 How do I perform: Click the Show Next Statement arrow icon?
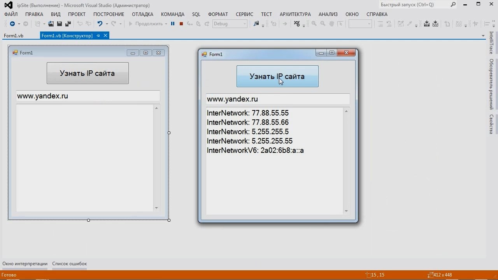coord(285,24)
